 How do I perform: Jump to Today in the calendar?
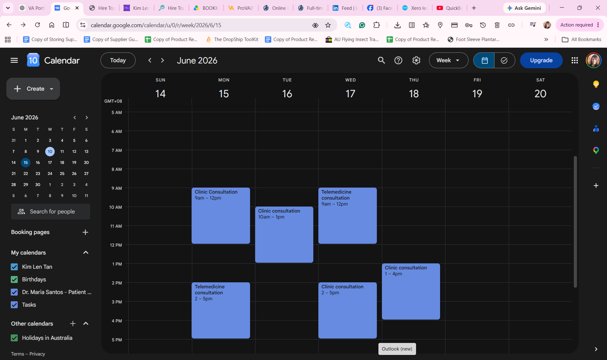[118, 60]
